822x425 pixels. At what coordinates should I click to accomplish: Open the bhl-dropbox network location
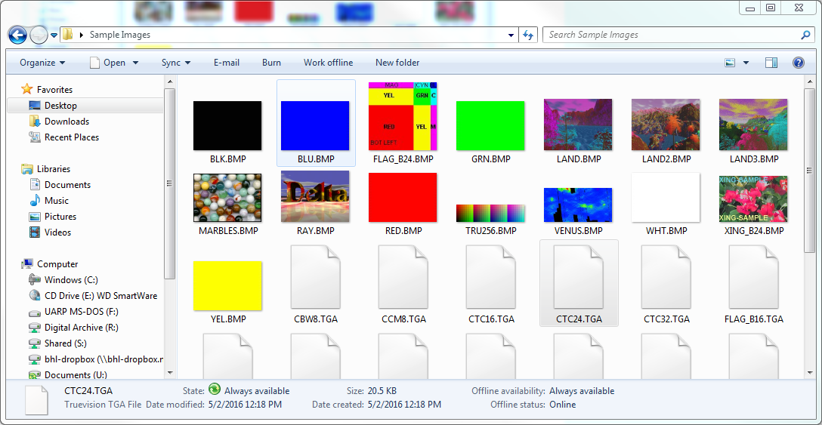pyautogui.click(x=104, y=359)
